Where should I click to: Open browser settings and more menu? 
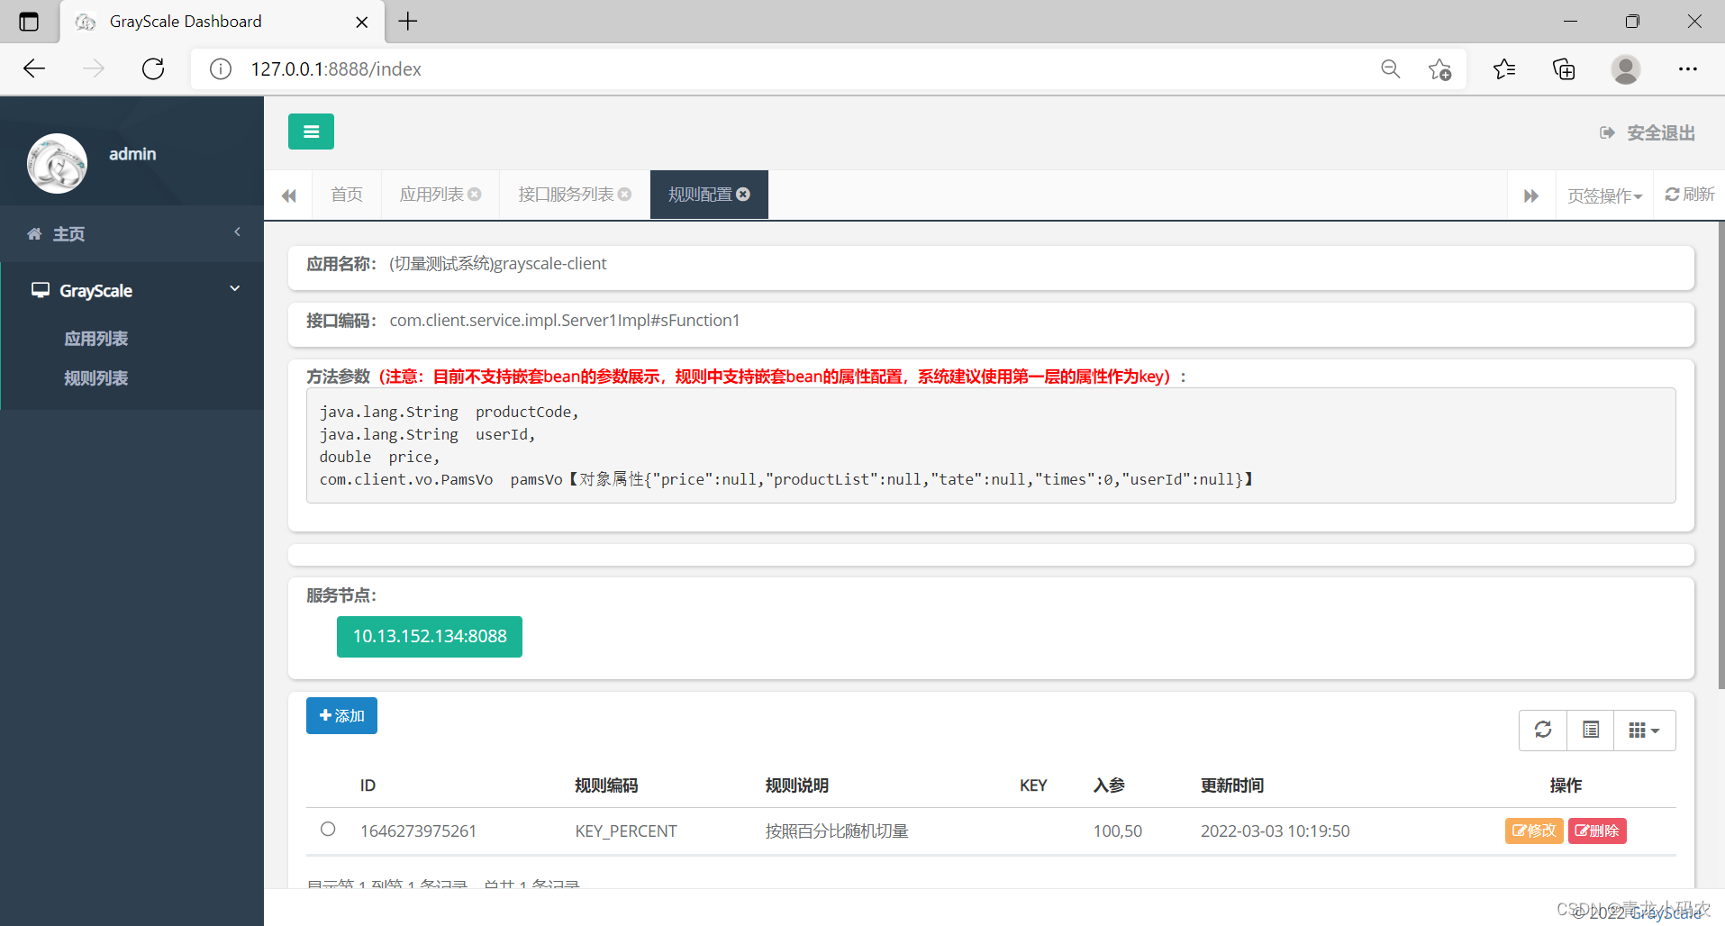tap(1687, 69)
